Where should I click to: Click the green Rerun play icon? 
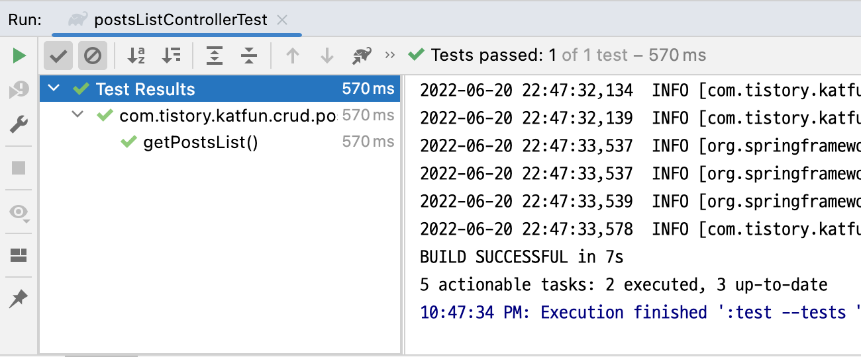19,56
